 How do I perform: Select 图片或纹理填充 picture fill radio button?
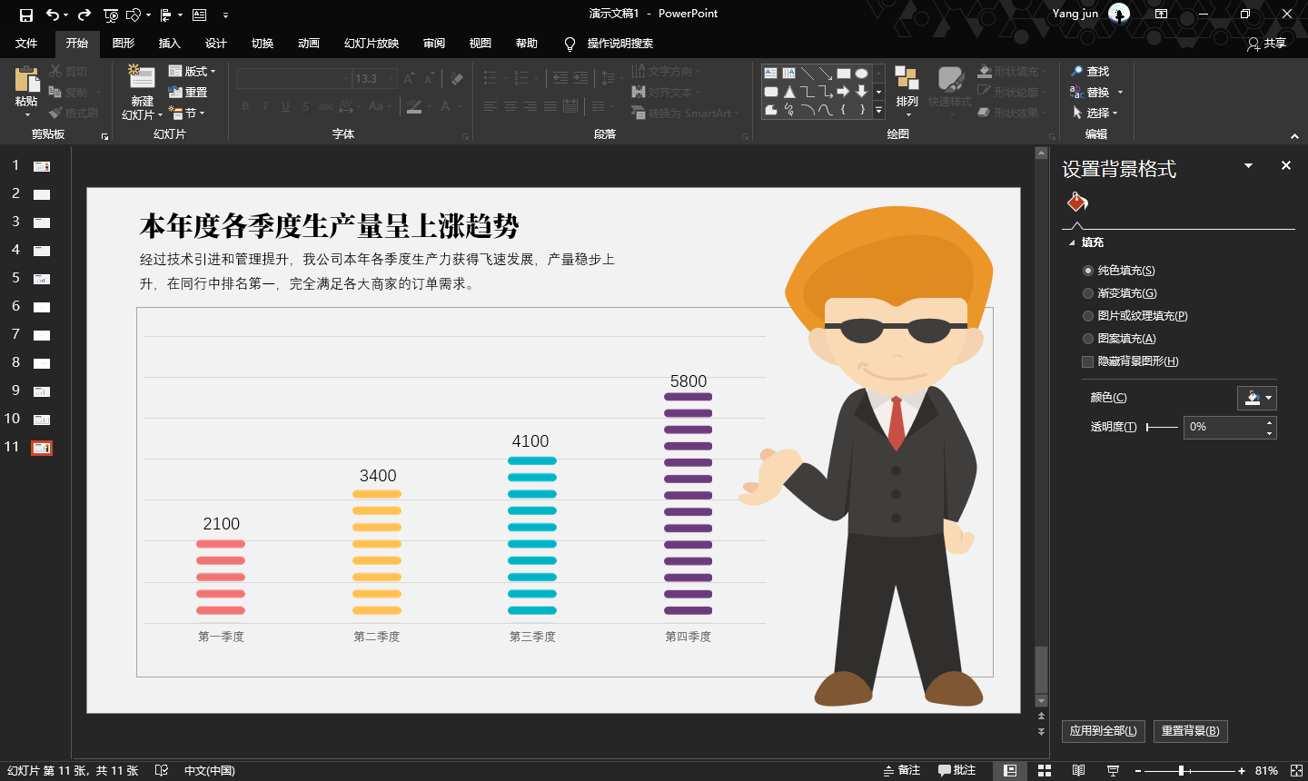point(1088,316)
